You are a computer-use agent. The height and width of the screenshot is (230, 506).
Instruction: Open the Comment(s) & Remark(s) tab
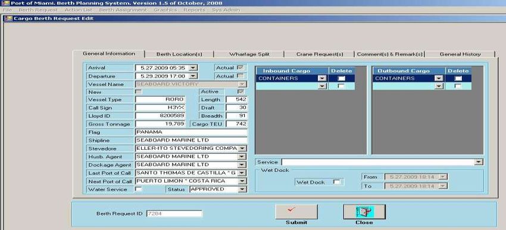(389, 54)
